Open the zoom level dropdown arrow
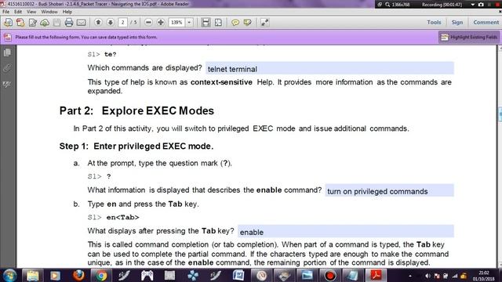The image size is (502, 282). (x=189, y=23)
